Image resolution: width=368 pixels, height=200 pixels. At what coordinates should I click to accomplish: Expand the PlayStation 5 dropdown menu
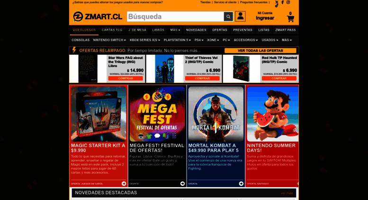click(177, 40)
